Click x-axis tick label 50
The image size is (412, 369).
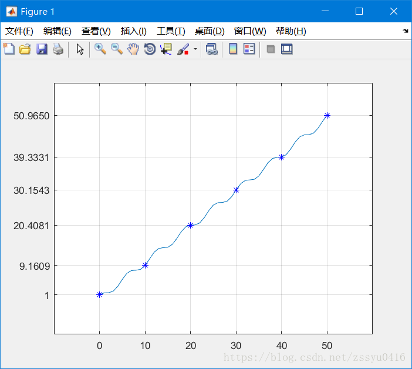[x=327, y=345]
